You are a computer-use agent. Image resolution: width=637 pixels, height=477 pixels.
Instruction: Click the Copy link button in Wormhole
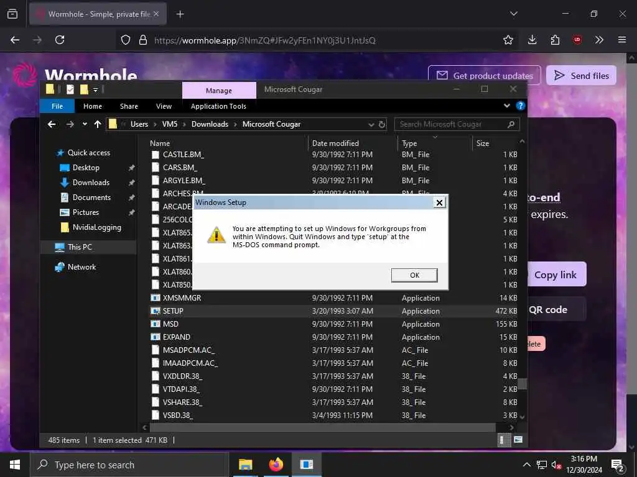(x=557, y=275)
